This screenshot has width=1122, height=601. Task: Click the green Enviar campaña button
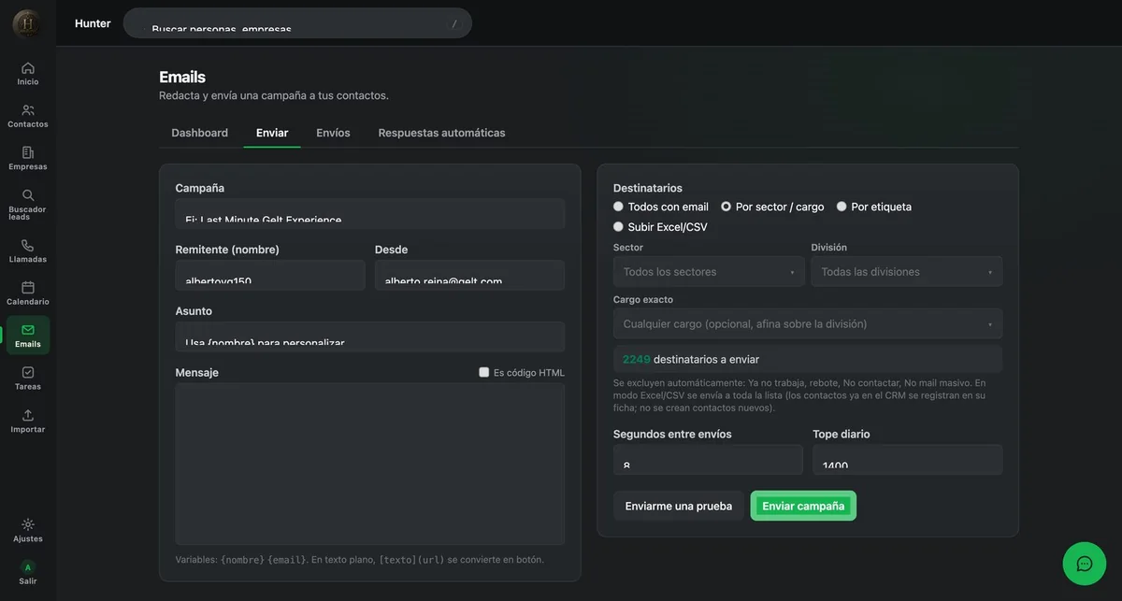point(803,506)
